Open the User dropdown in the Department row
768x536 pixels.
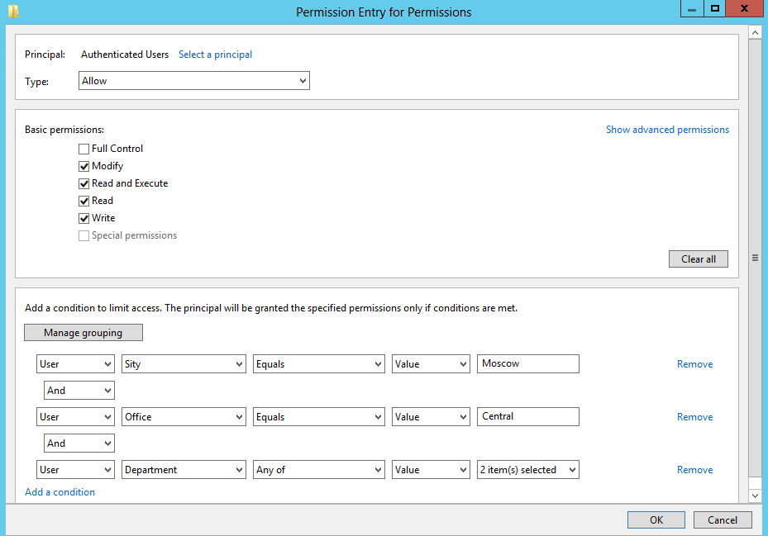(75, 469)
